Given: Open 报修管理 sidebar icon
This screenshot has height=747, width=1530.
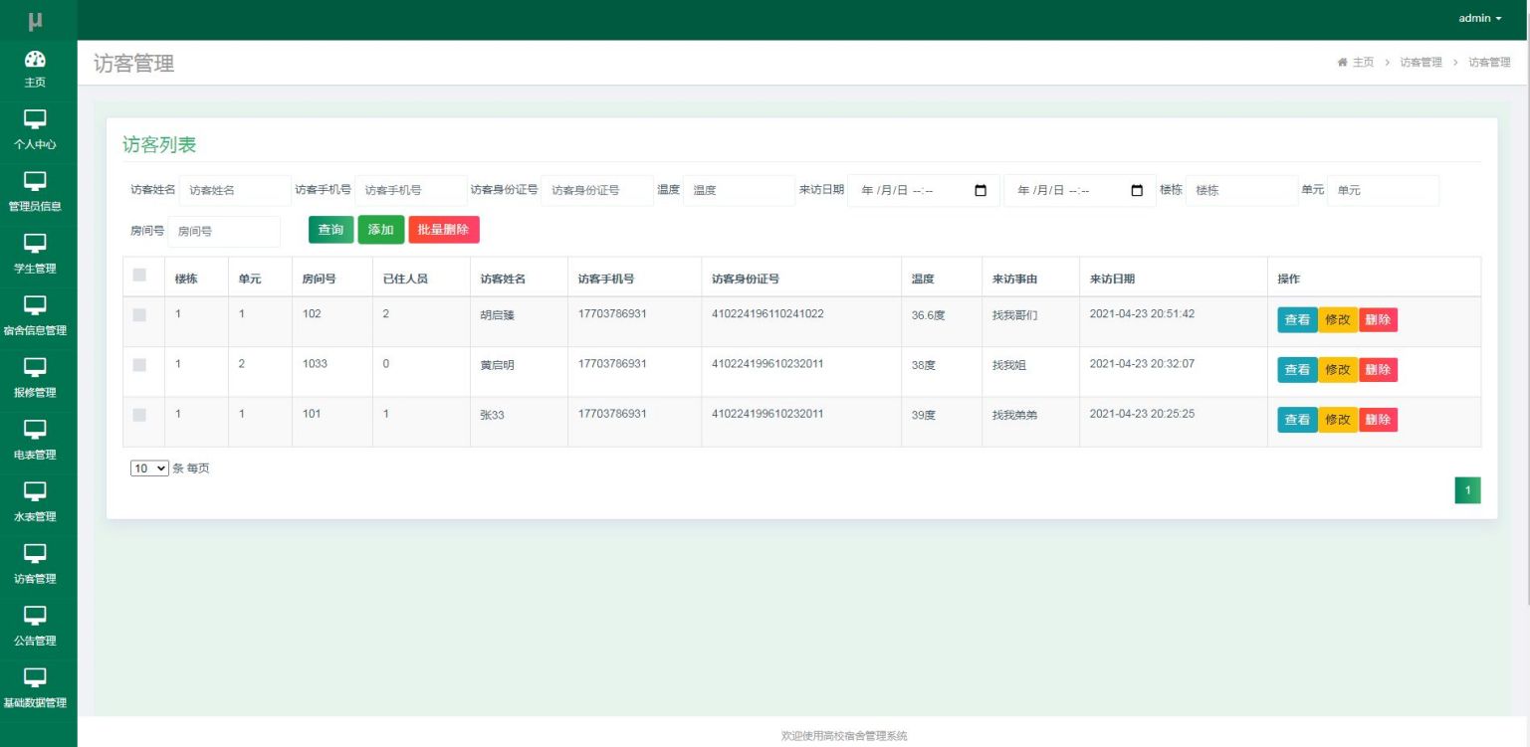Looking at the screenshot, I should (35, 367).
